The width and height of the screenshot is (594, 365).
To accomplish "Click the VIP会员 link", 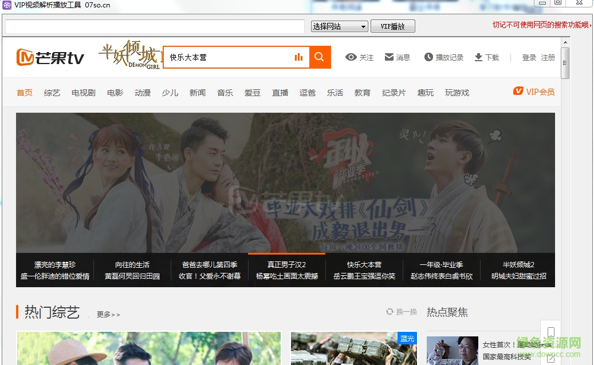I will point(534,92).
